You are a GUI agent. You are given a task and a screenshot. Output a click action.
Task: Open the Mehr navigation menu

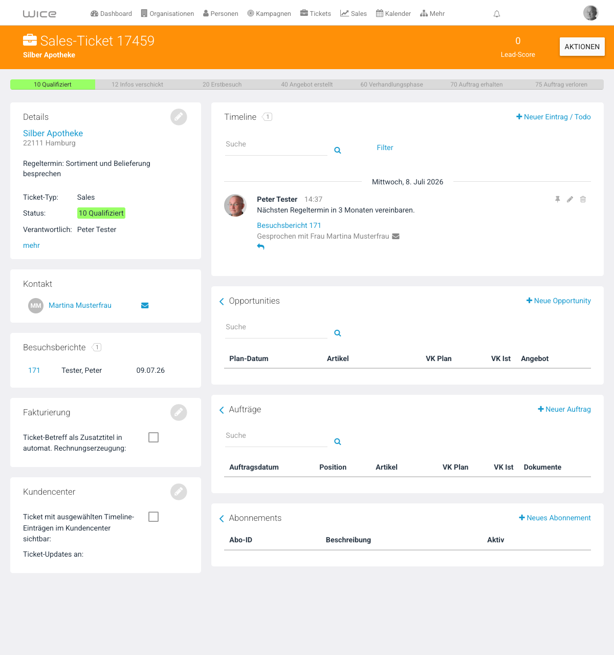[x=432, y=14]
